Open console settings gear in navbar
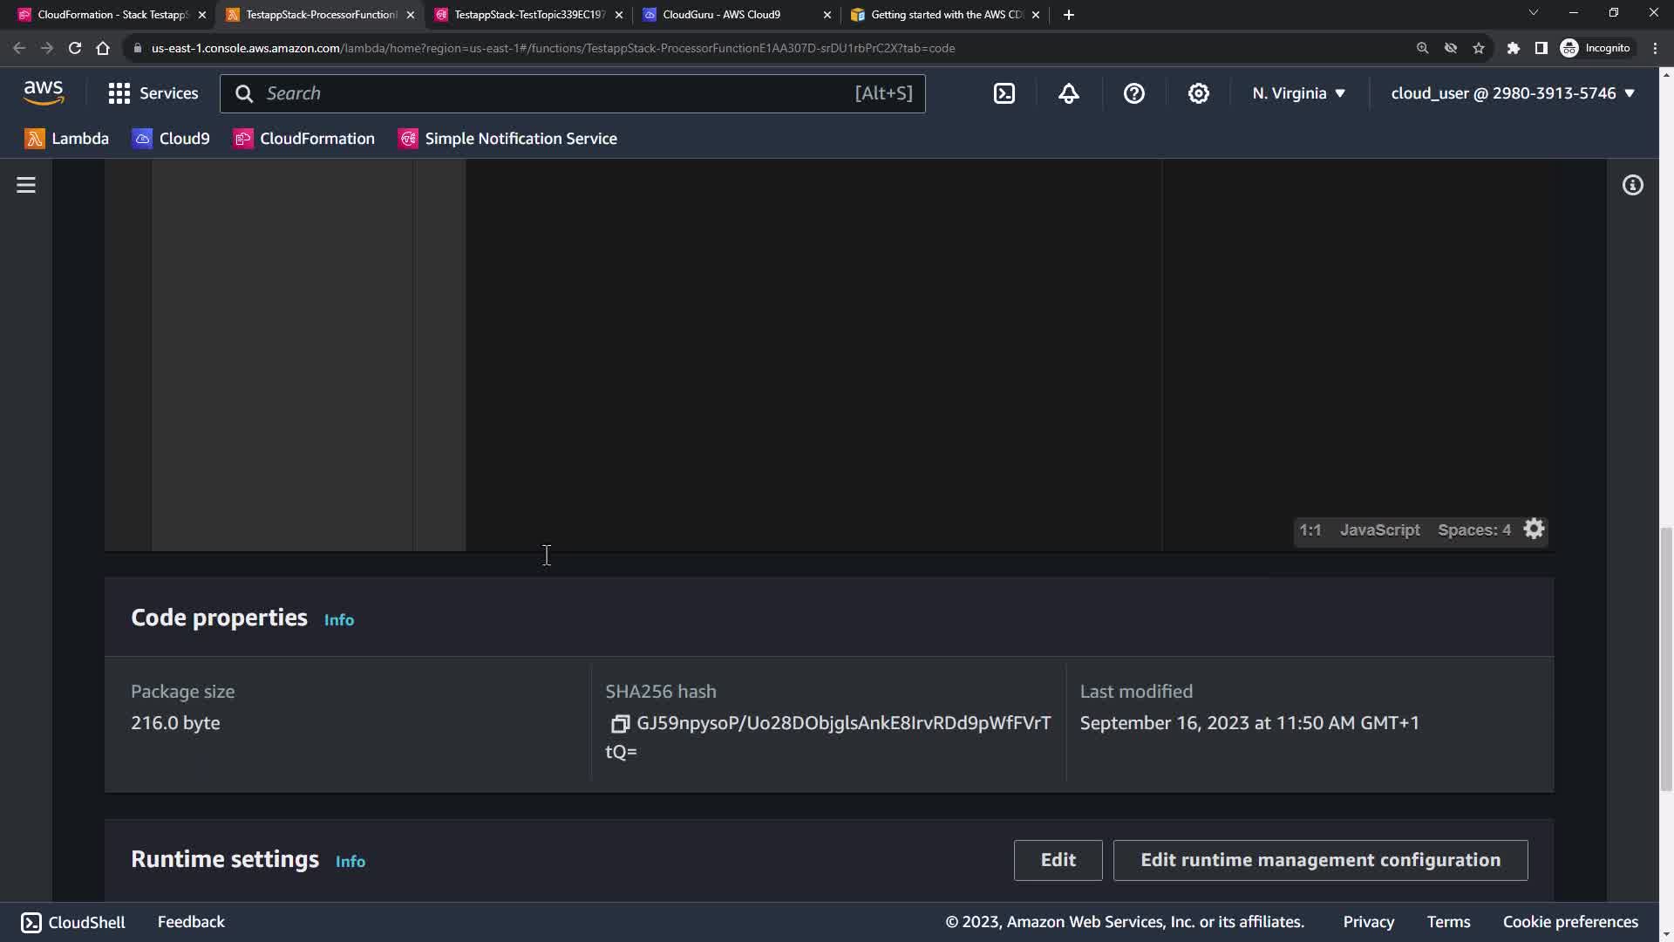This screenshot has height=942, width=1674. (1199, 93)
